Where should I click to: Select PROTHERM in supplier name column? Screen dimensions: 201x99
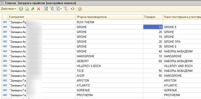click(182, 95)
